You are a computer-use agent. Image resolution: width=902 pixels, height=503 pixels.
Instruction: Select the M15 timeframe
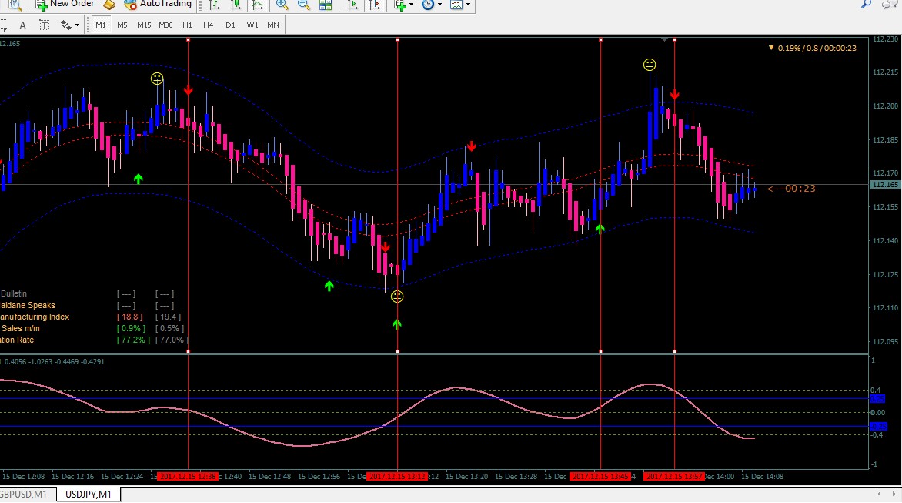coord(144,25)
